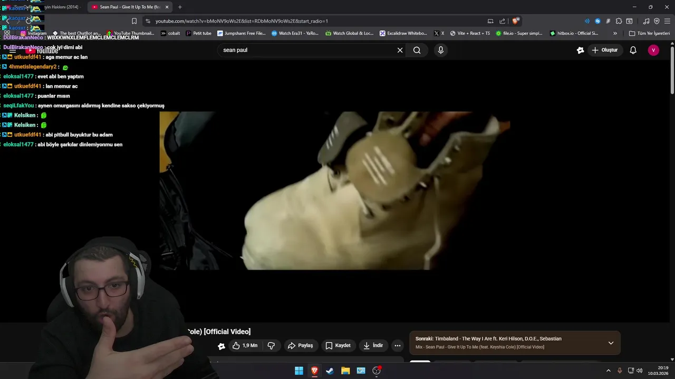Save video with the Kaydet button
Image resolution: width=675 pixels, height=379 pixels.
pos(337,345)
